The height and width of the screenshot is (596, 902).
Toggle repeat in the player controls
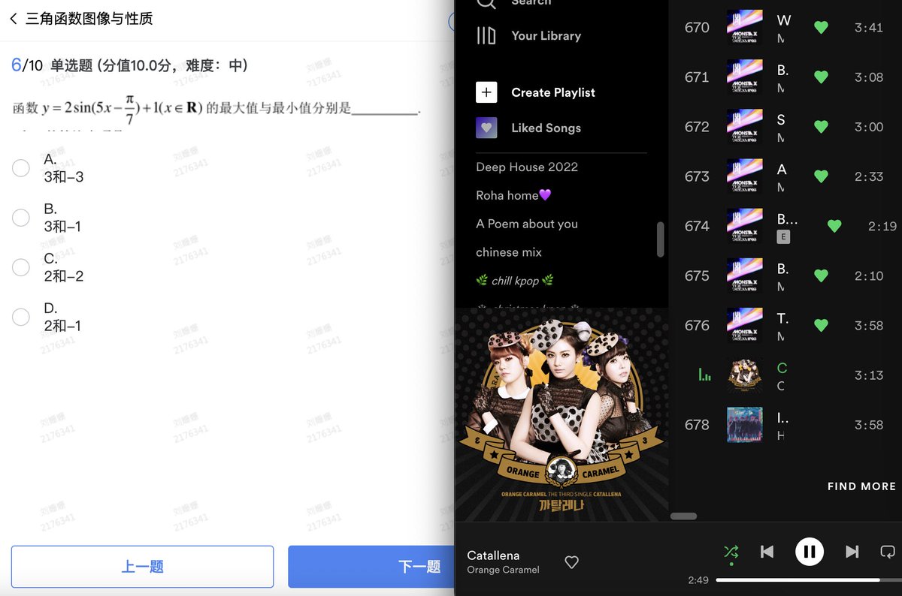pos(888,552)
